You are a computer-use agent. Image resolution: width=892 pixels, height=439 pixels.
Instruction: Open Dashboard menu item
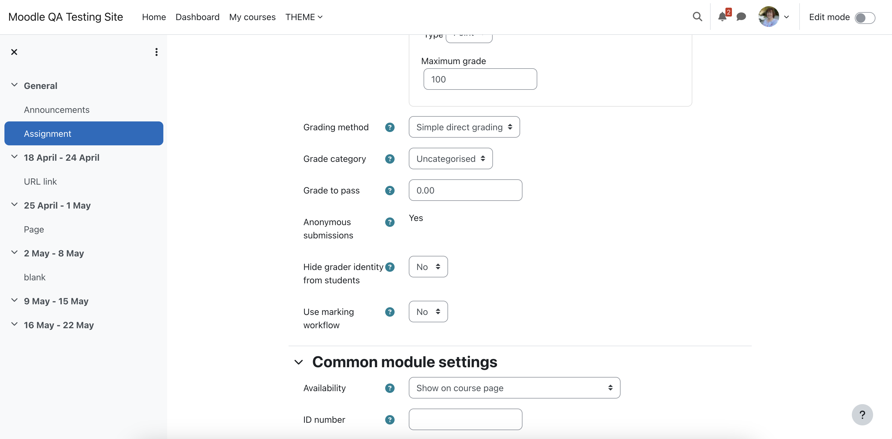coord(197,17)
